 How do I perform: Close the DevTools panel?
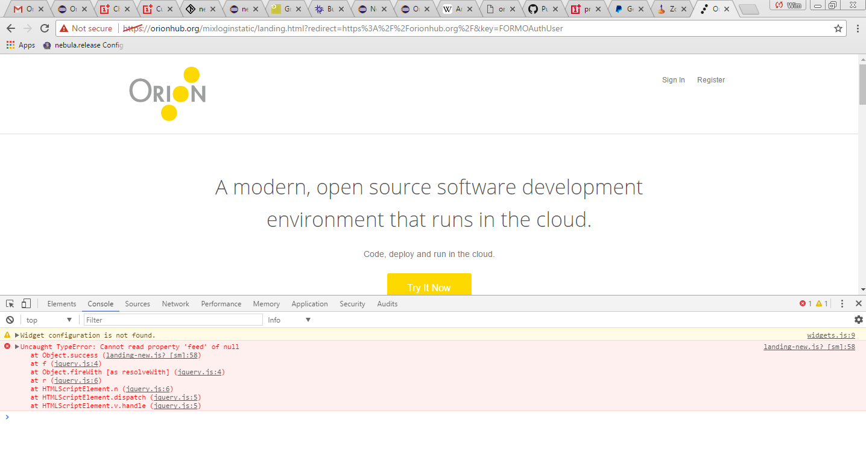pyautogui.click(x=858, y=304)
